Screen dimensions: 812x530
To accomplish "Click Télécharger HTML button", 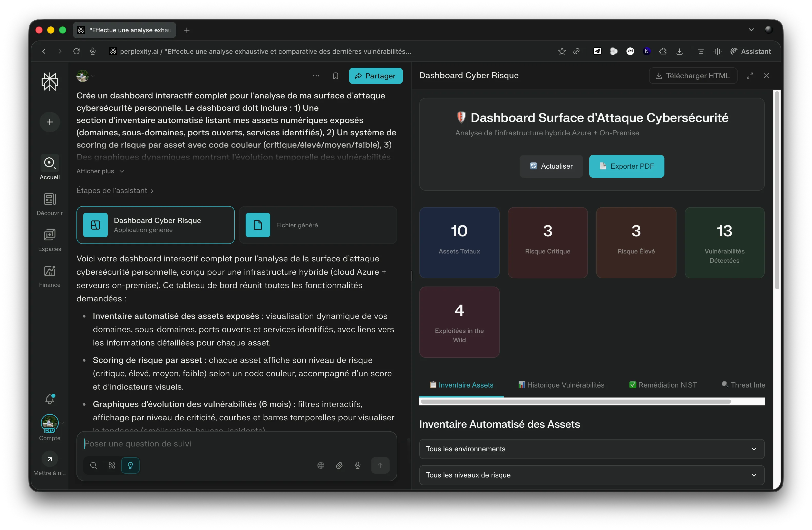I will point(693,76).
